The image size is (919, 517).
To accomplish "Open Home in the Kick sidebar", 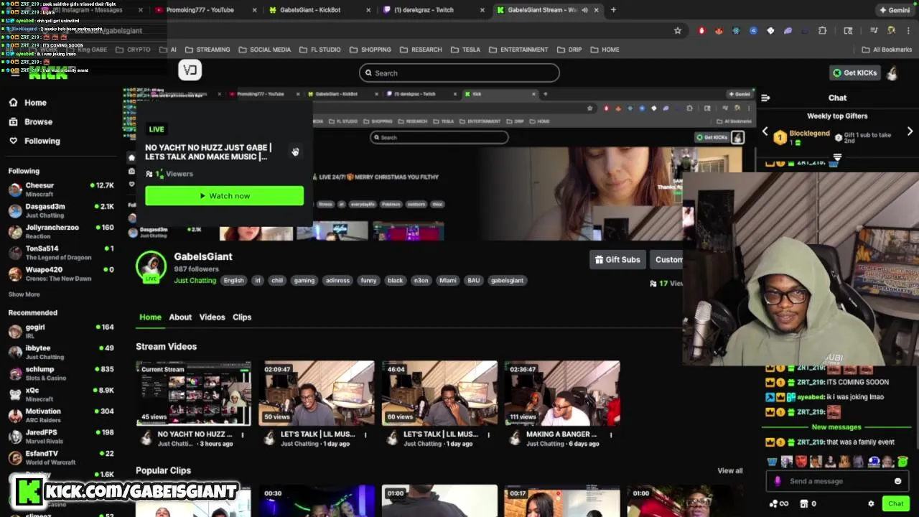I will pyautogui.click(x=28, y=103).
